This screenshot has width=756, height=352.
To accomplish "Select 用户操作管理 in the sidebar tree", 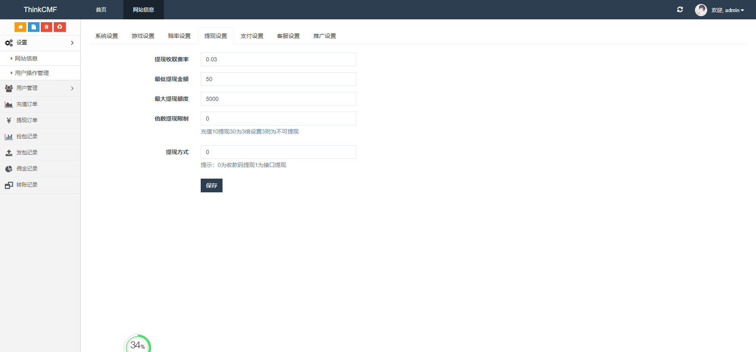I will 32,73.
